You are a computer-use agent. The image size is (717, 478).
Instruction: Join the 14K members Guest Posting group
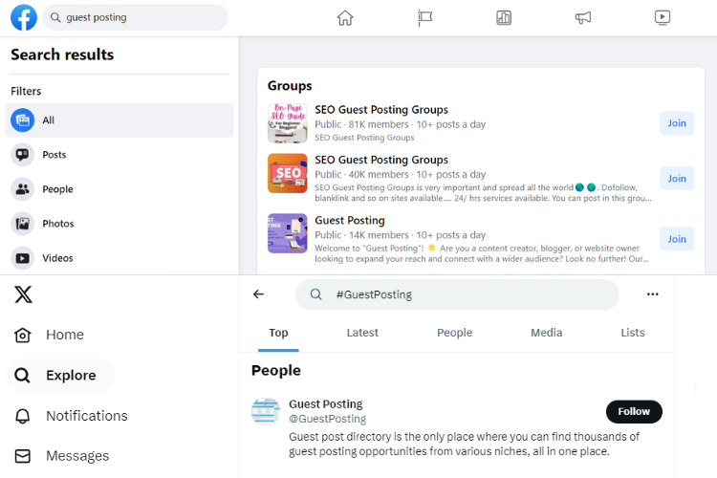677,239
